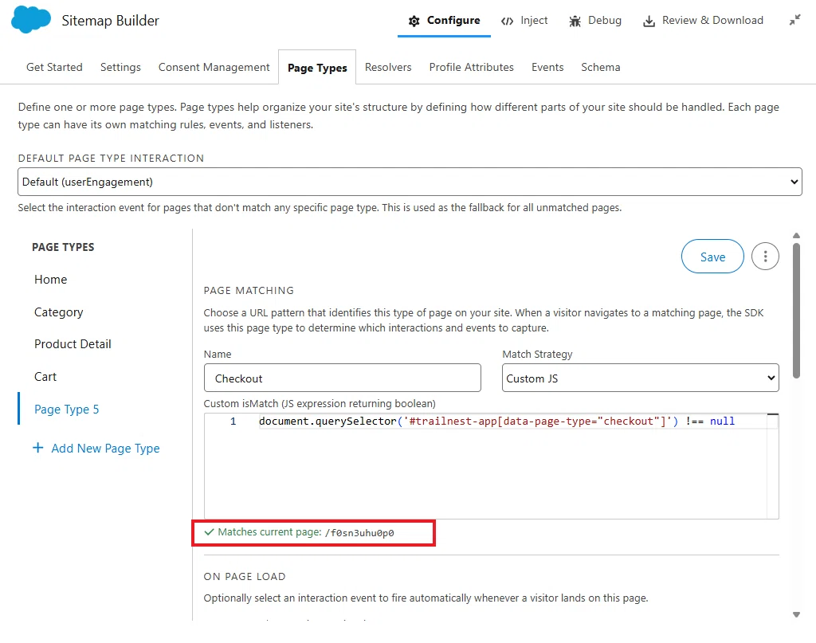Switch to the Settings tab
The width and height of the screenshot is (816, 643).
tap(120, 67)
